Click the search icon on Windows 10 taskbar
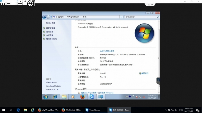Screen dimensions: 202x113 [x=11, y=110]
